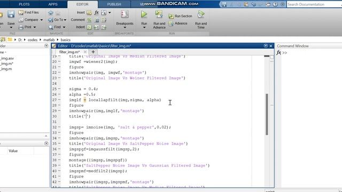Viewport: 342px width, 192px height.
Task: Click the quick access Paste icon
Action: [246, 4]
